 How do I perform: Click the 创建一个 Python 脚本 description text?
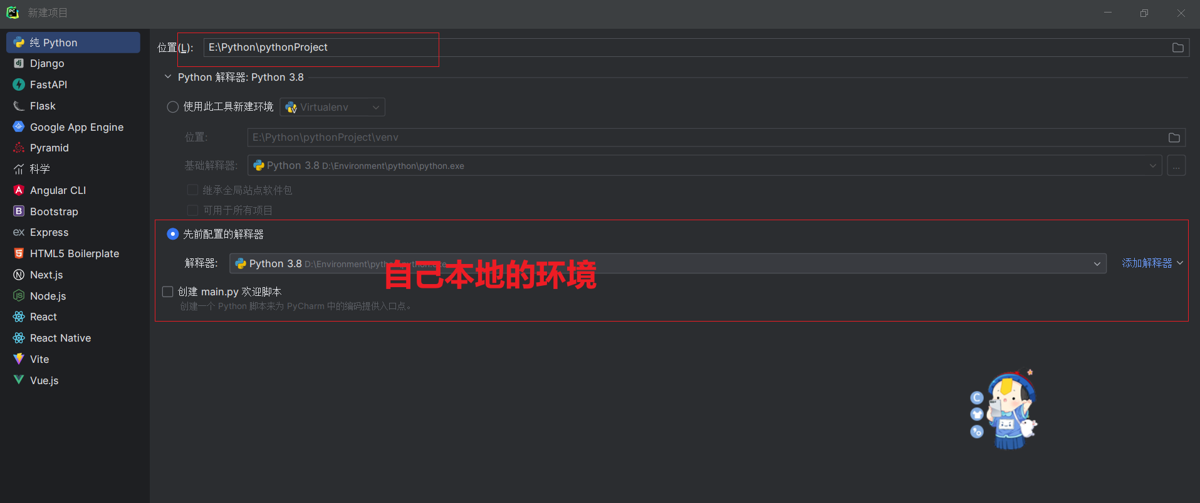click(297, 306)
